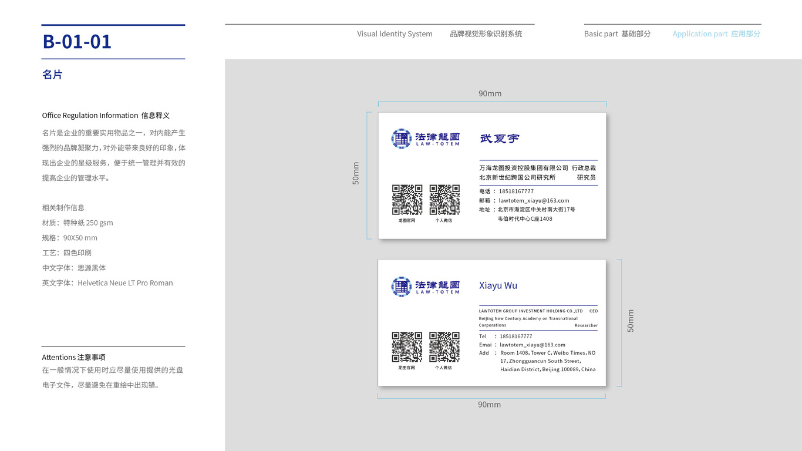
Task: Select the 北京新世纪跨国公司研究所 line
Action: (x=517, y=177)
